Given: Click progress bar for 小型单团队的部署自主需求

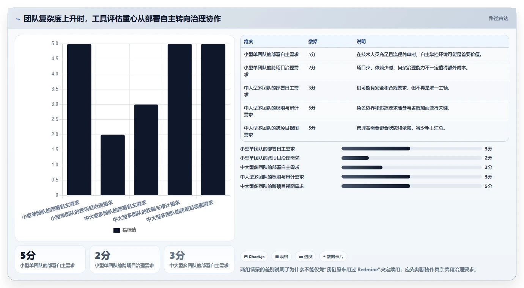Looking at the screenshot, I should pos(412,149).
